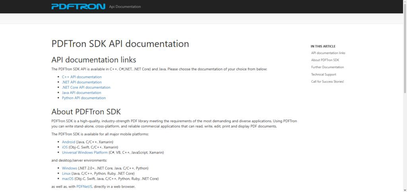Jump to Technical Support in sidebar
The height and width of the screenshot is (192, 407).
coord(324,74)
